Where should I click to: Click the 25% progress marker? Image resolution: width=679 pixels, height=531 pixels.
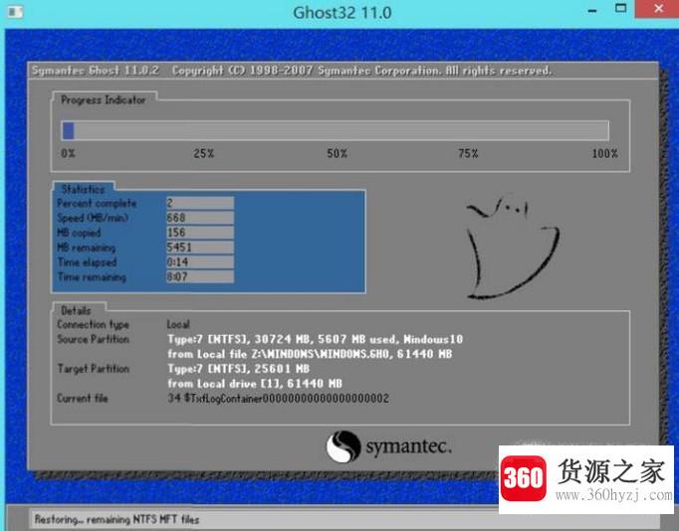203,153
